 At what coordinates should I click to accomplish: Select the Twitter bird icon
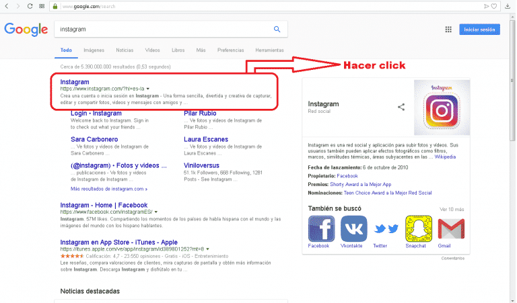(x=386, y=229)
